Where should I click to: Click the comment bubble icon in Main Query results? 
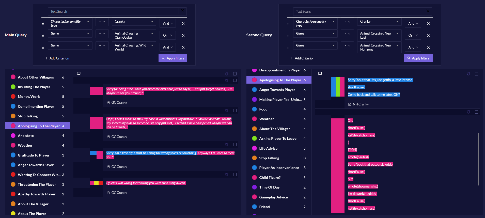point(79,74)
